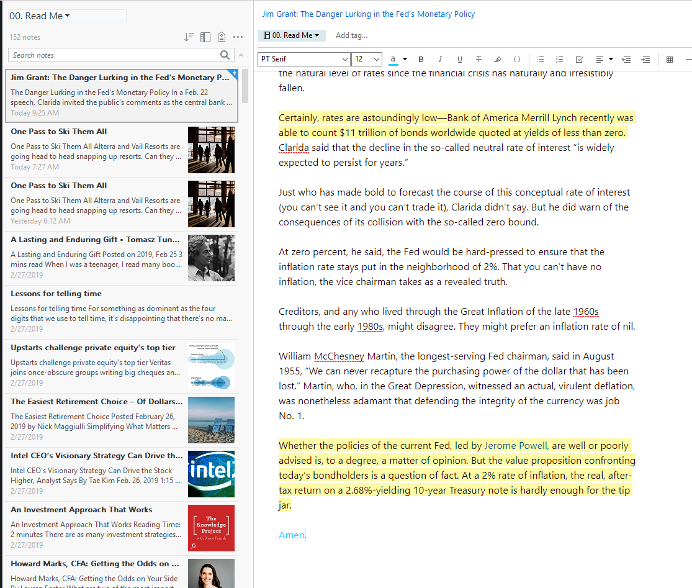Click the 152 notes count label
The height and width of the screenshot is (588, 692).
click(25, 37)
